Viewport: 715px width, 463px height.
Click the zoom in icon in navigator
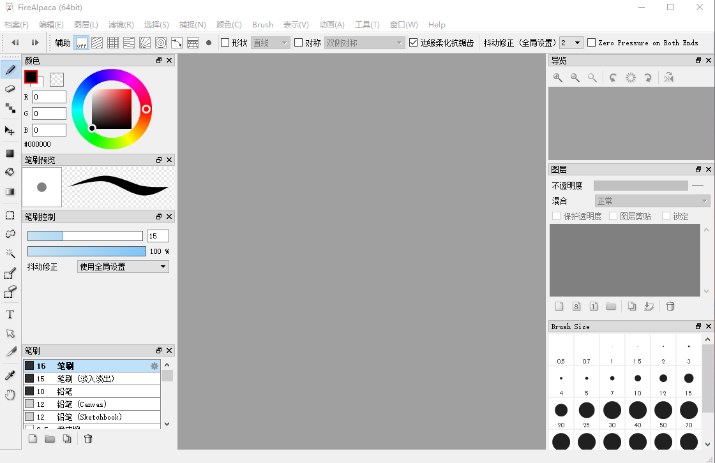(558, 78)
